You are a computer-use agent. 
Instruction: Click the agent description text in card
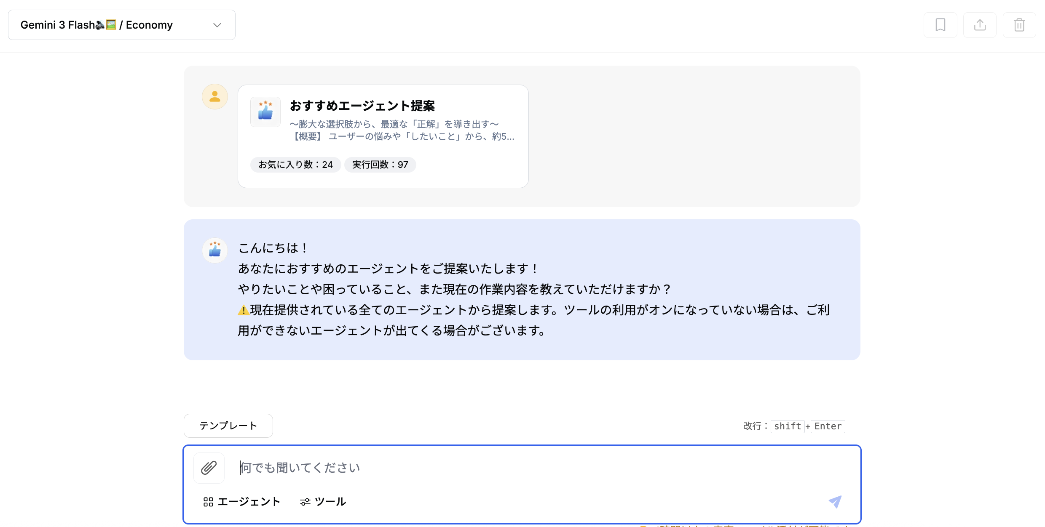tap(402, 130)
